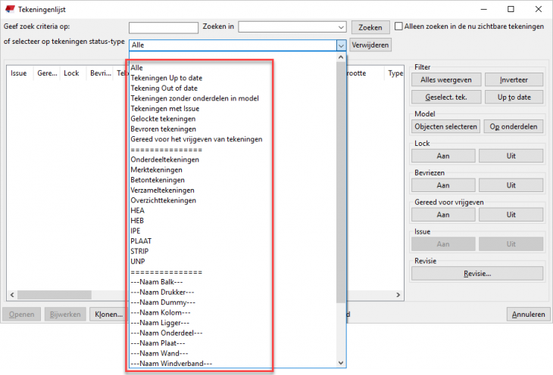
Task: Enable 'Alleen zoeken in de nu zichtbare tekeningen' checkbox
Action: (398, 26)
